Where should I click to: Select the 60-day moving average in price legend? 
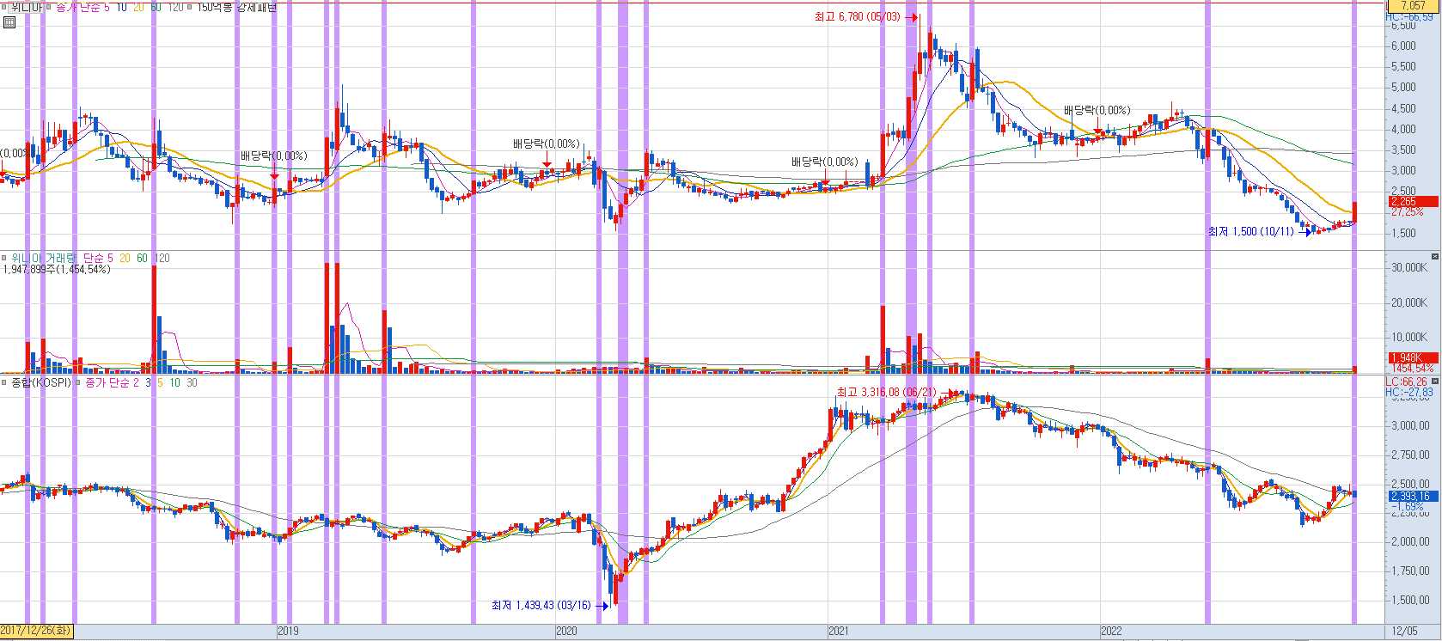(x=156, y=6)
